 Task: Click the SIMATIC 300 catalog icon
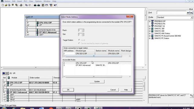[152, 28]
